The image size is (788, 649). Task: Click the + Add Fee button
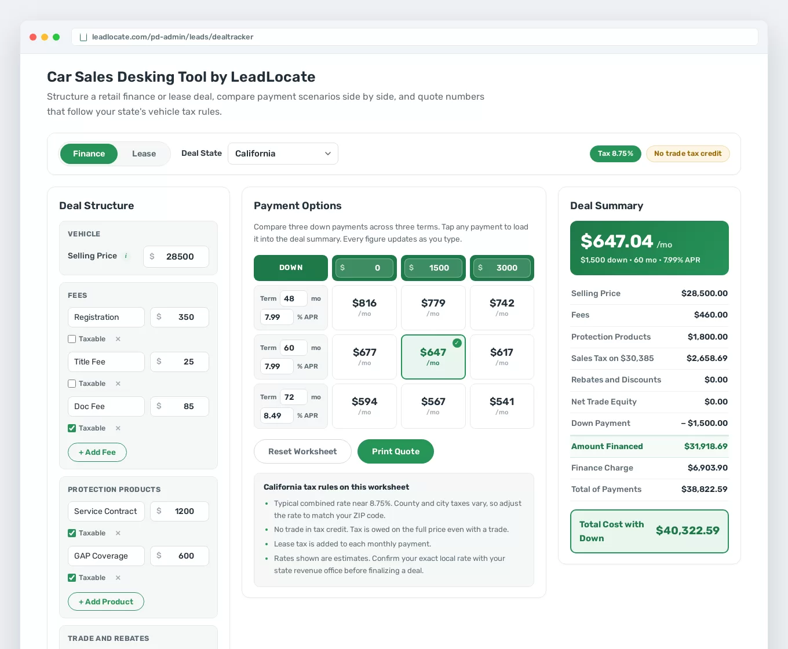97,452
